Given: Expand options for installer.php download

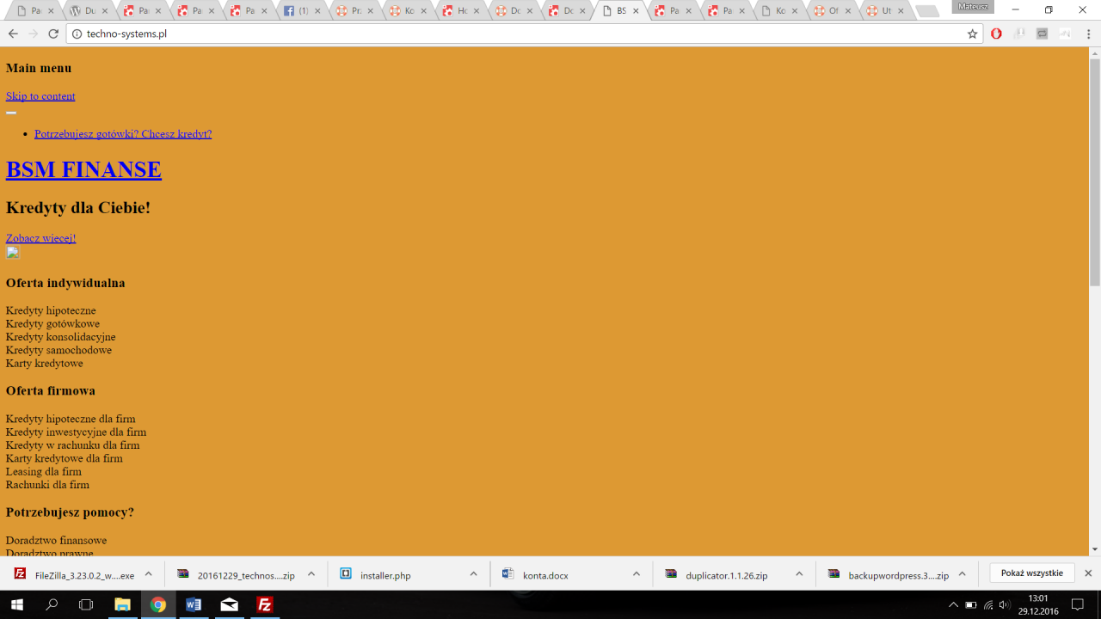Looking at the screenshot, I should [x=474, y=574].
